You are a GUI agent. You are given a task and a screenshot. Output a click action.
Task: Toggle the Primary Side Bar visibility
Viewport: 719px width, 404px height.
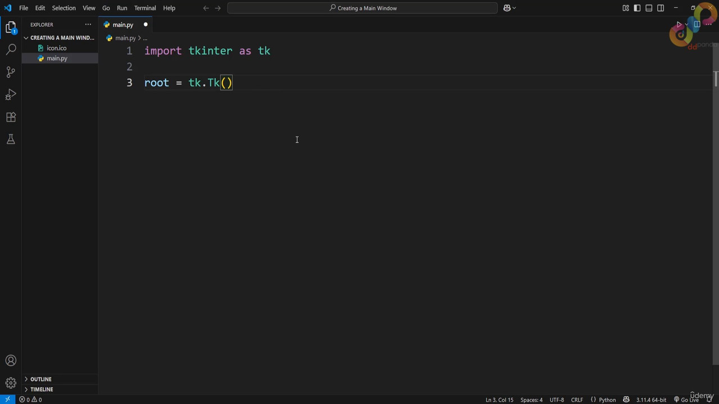(x=637, y=8)
